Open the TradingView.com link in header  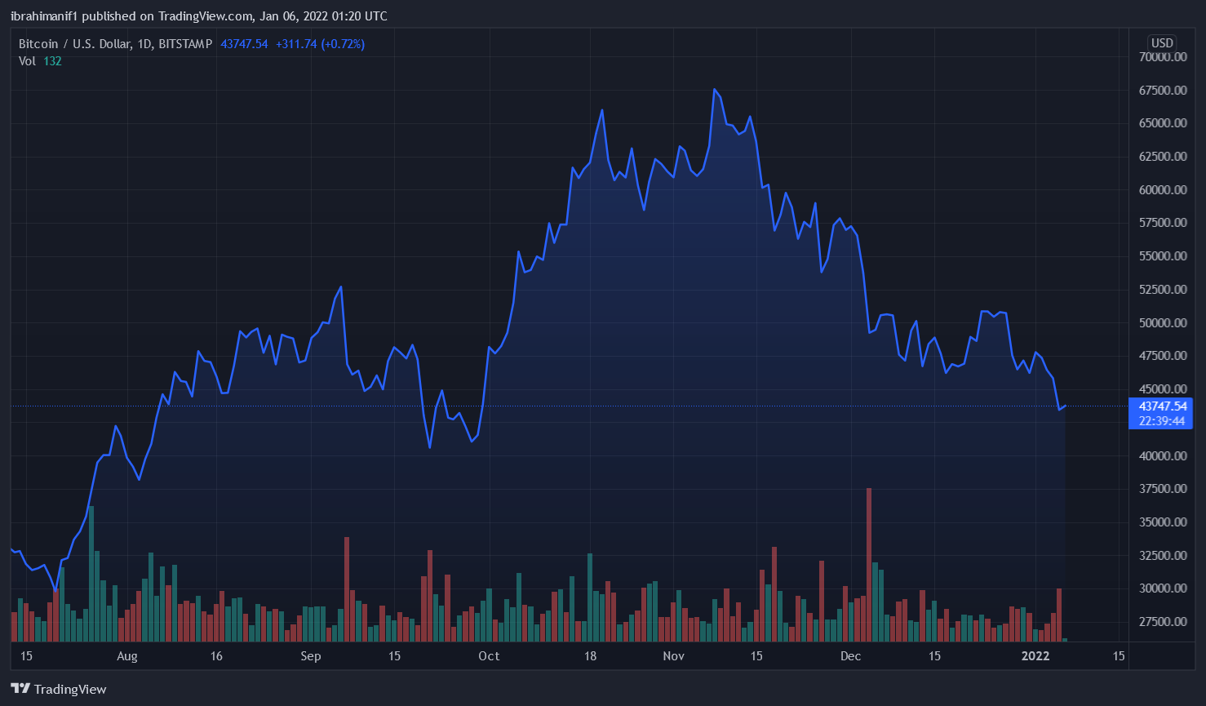coord(205,16)
